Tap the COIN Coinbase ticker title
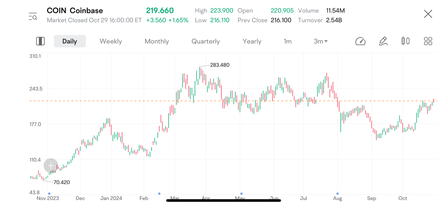Image resolution: width=447 pixels, height=206 pixels. pos(75,10)
